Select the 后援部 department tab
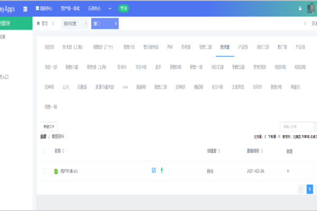Screen dimensions: 317x211 click(x=82, y=87)
